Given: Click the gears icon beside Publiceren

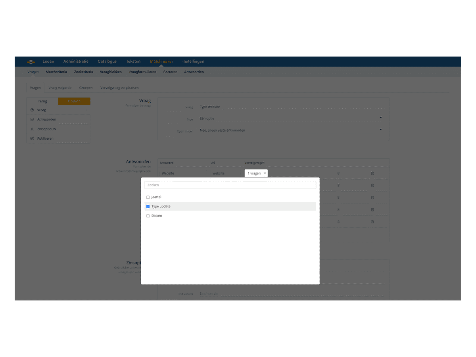Looking at the screenshot, I should pos(32,138).
